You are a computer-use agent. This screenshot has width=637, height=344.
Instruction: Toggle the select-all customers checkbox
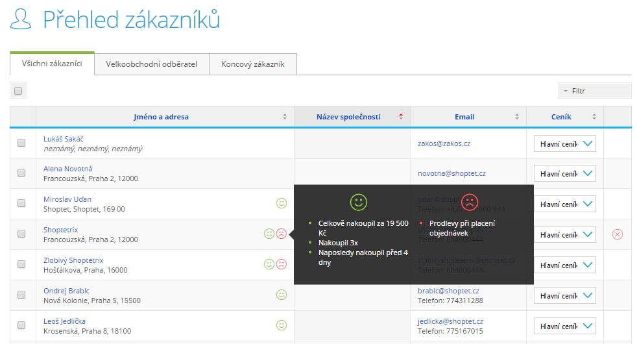18,91
